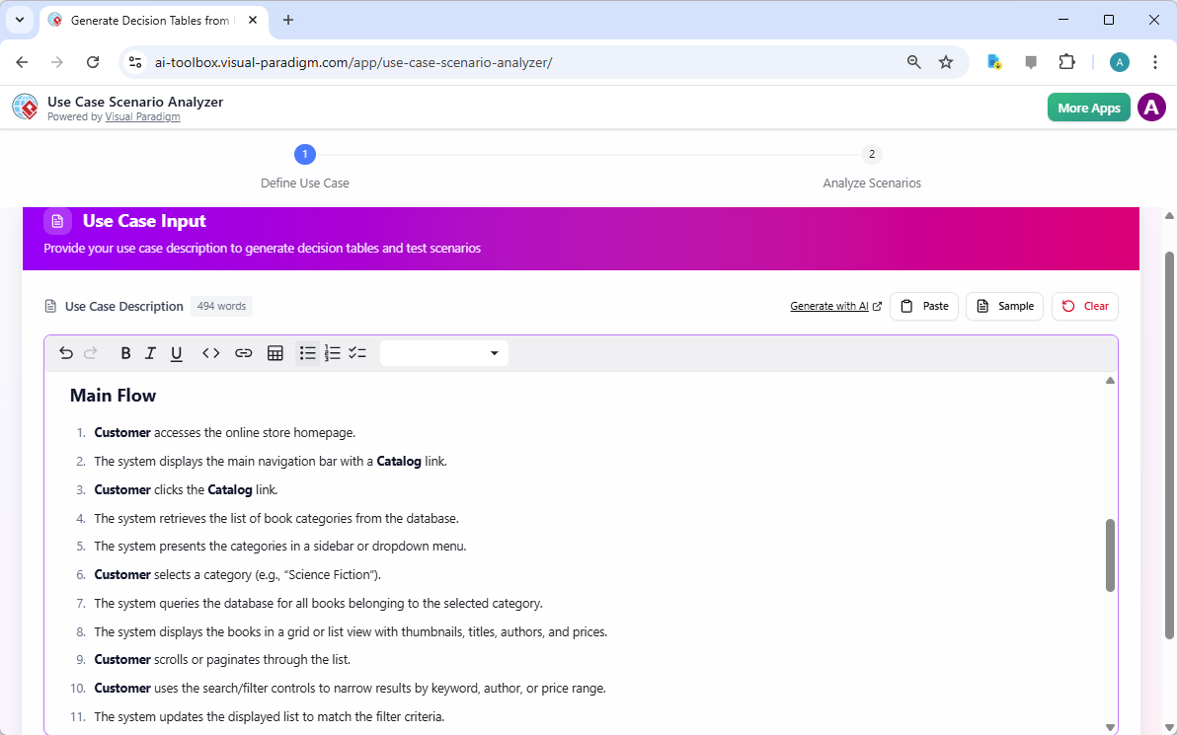Open the paragraph style dropdown in the toolbar
The width and height of the screenshot is (1177, 735).
pyautogui.click(x=443, y=352)
